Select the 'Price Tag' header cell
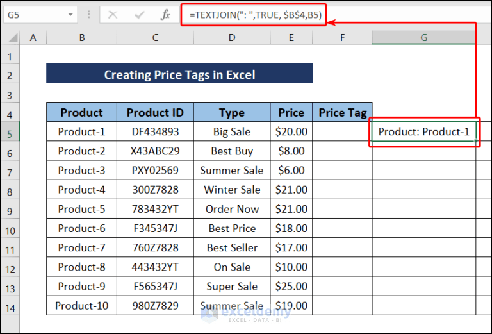Screen dimensions: 492x334 tap(342, 112)
